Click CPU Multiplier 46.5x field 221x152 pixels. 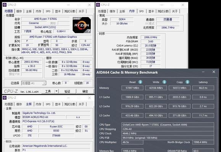[x=132, y=142]
